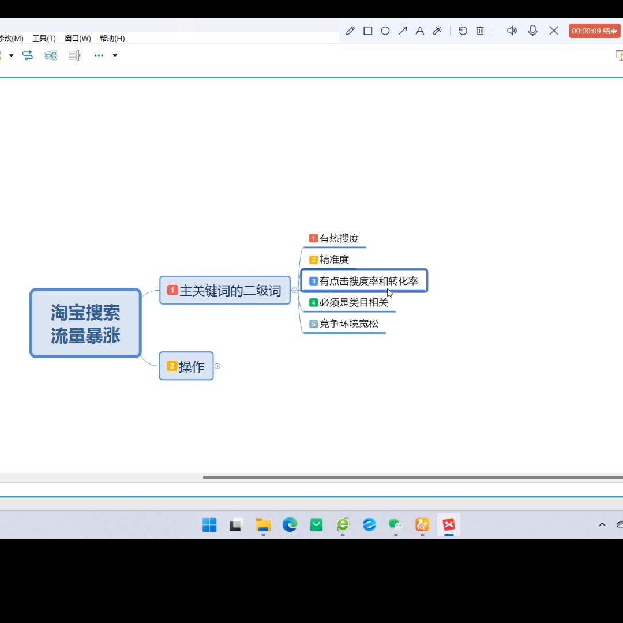Open the dropdown arrow left of the relationship icon

11,55
